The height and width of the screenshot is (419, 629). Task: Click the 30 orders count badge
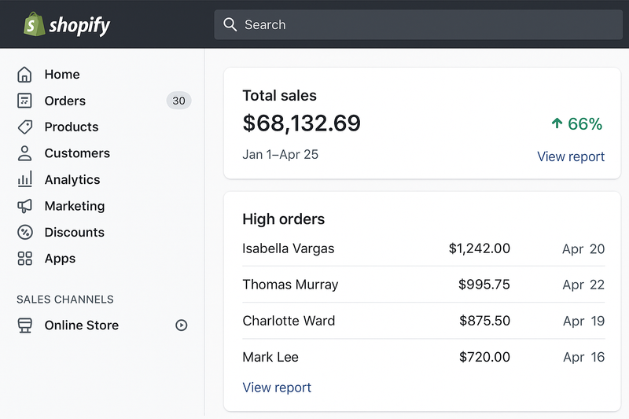[179, 101]
